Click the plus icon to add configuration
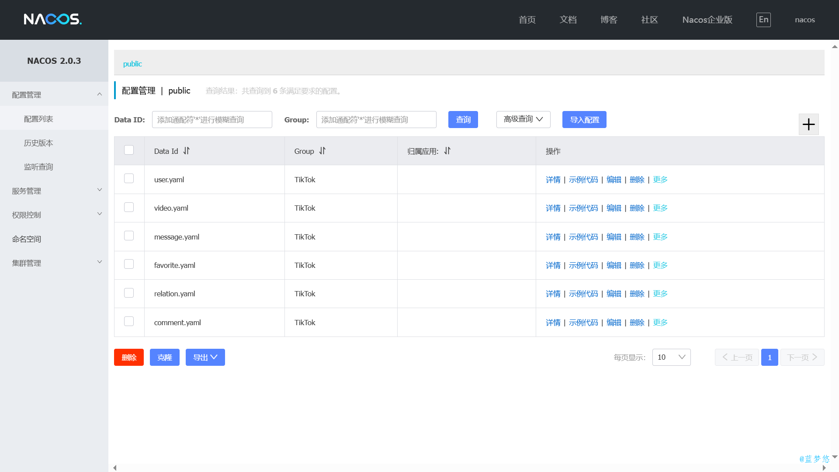The width and height of the screenshot is (839, 472). [808, 125]
